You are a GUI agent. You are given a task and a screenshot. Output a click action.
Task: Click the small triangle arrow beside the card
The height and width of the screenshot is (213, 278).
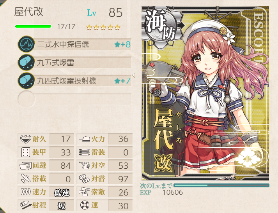(134, 75)
